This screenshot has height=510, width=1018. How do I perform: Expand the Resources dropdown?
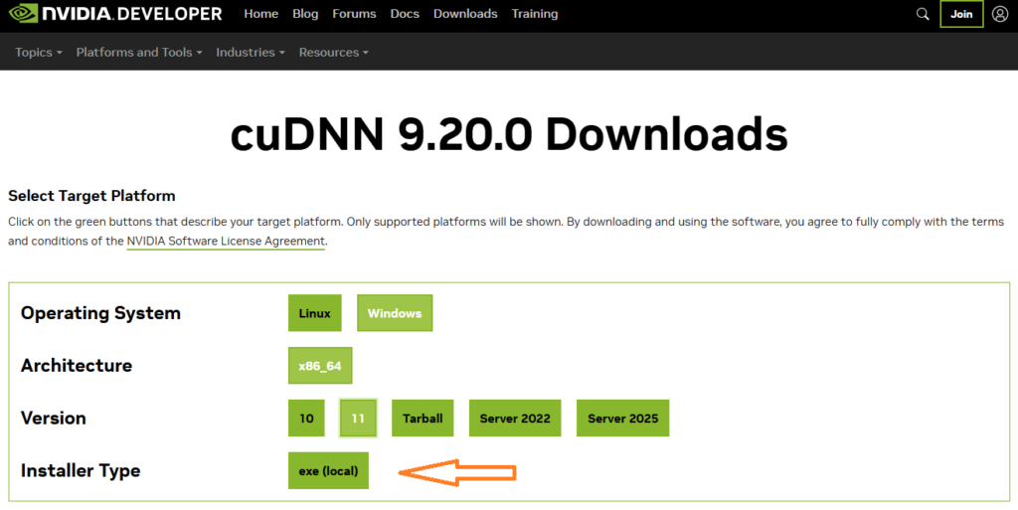[x=334, y=52]
